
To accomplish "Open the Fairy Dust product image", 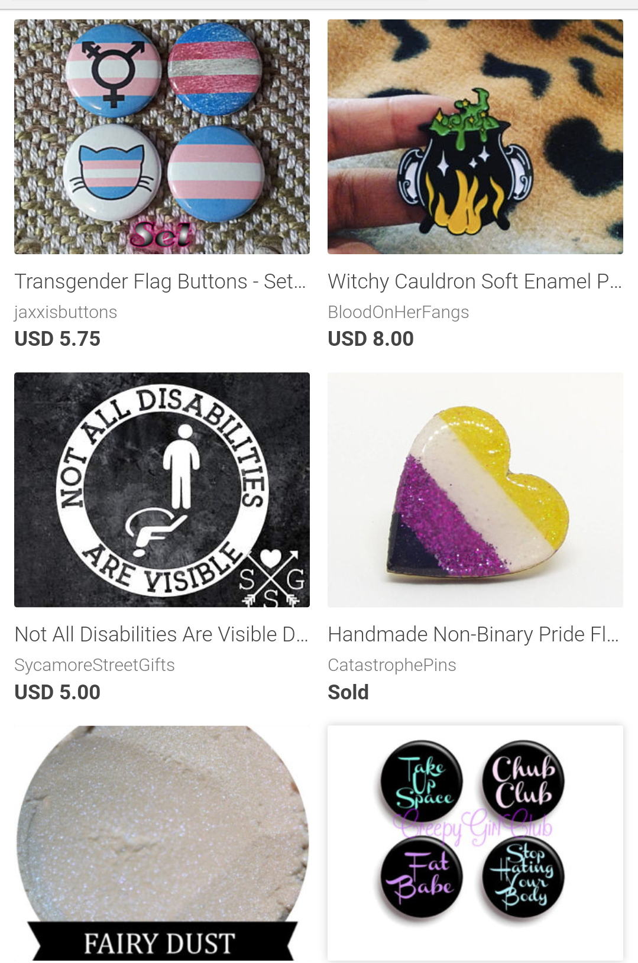I will coord(162,842).
